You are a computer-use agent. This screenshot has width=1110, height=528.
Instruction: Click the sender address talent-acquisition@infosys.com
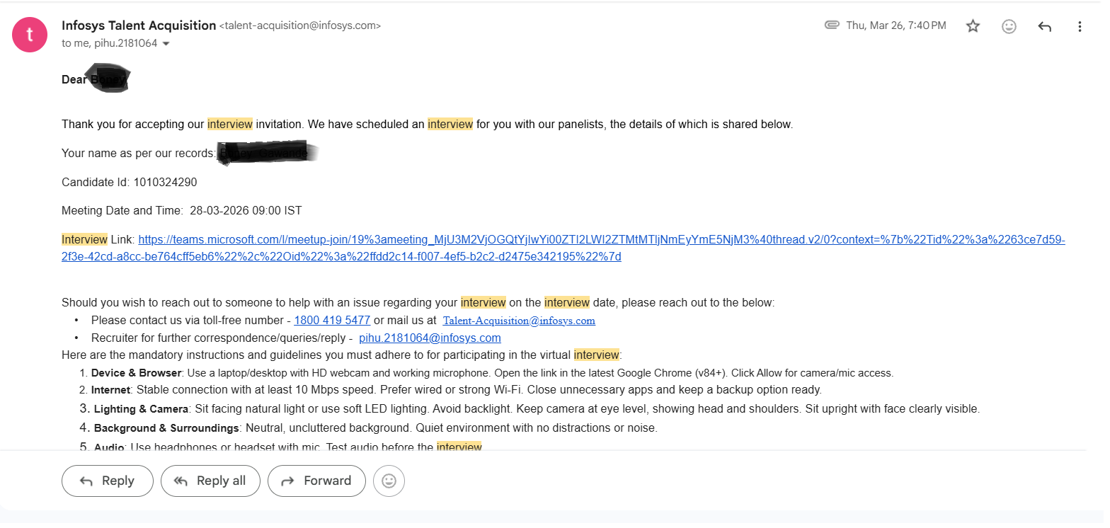pos(300,26)
